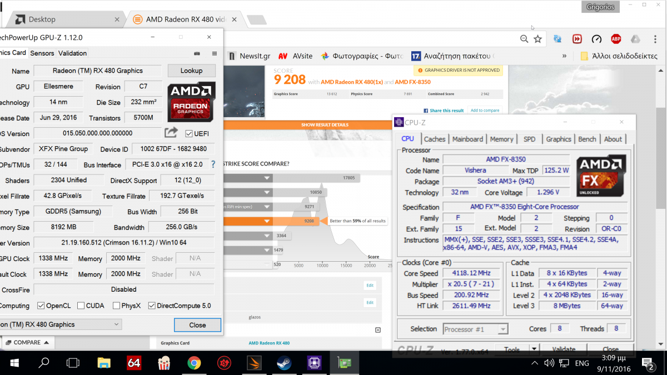Show hidden system tray icons
This screenshot has width=667, height=375.
pos(534,363)
